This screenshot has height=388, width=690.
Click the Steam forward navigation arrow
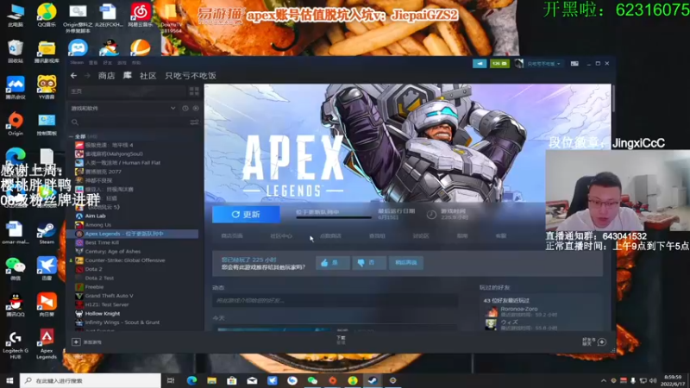coord(87,76)
